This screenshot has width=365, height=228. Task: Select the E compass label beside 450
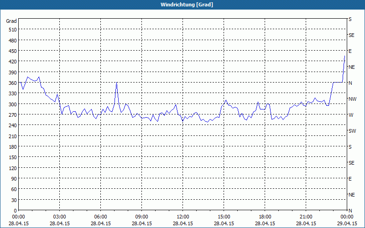pos(350,51)
